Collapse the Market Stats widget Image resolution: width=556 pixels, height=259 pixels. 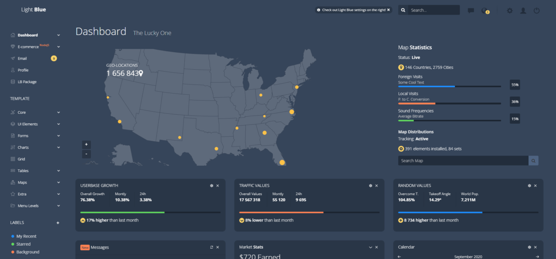(x=370, y=247)
